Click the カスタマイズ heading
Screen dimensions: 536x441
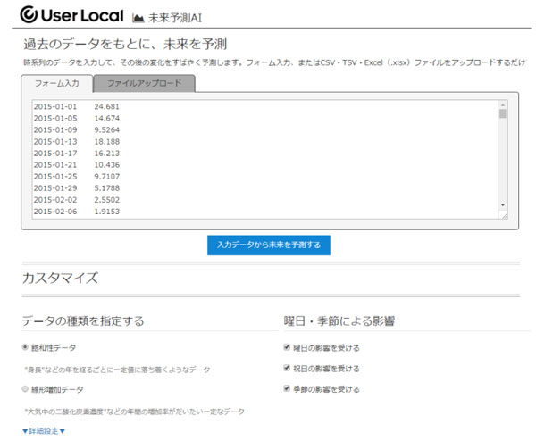[x=60, y=278]
